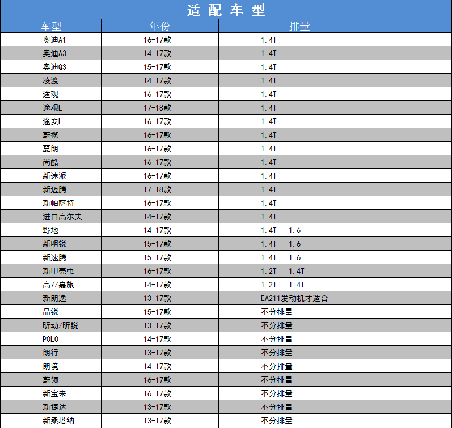This screenshot has width=452, height=428.
Task: Select the 昕动/昕锐 model cell
Action: (50, 325)
